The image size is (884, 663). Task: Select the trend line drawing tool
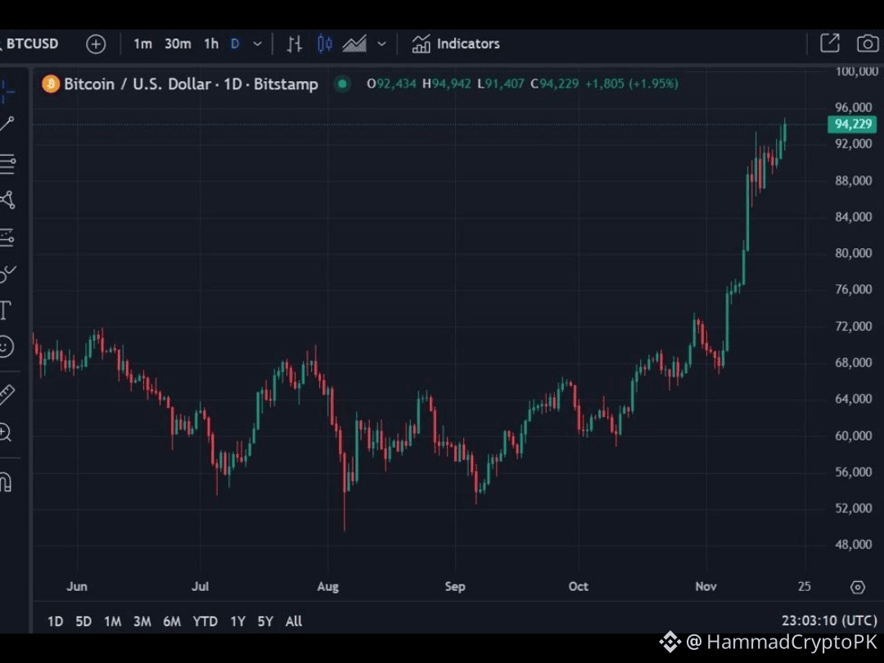7,124
